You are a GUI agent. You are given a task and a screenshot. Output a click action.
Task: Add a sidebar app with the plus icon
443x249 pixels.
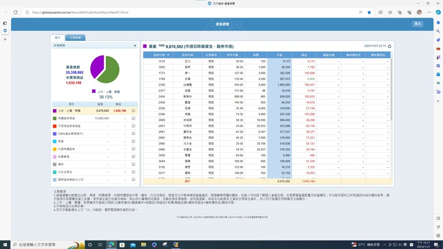pyautogui.click(x=438, y=101)
